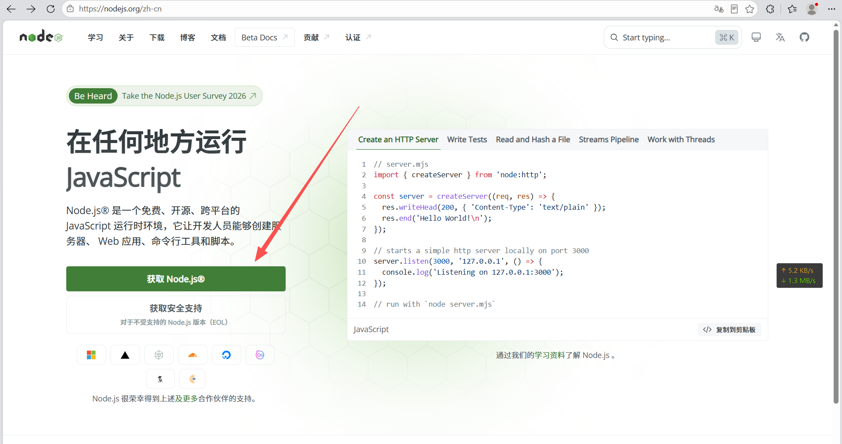Click the orange M sunburst sponsor logo

(192, 379)
